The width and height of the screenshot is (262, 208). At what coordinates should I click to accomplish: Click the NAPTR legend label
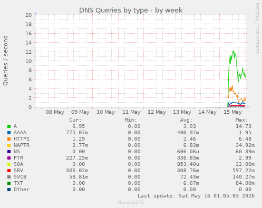pyautogui.click(x=22, y=145)
